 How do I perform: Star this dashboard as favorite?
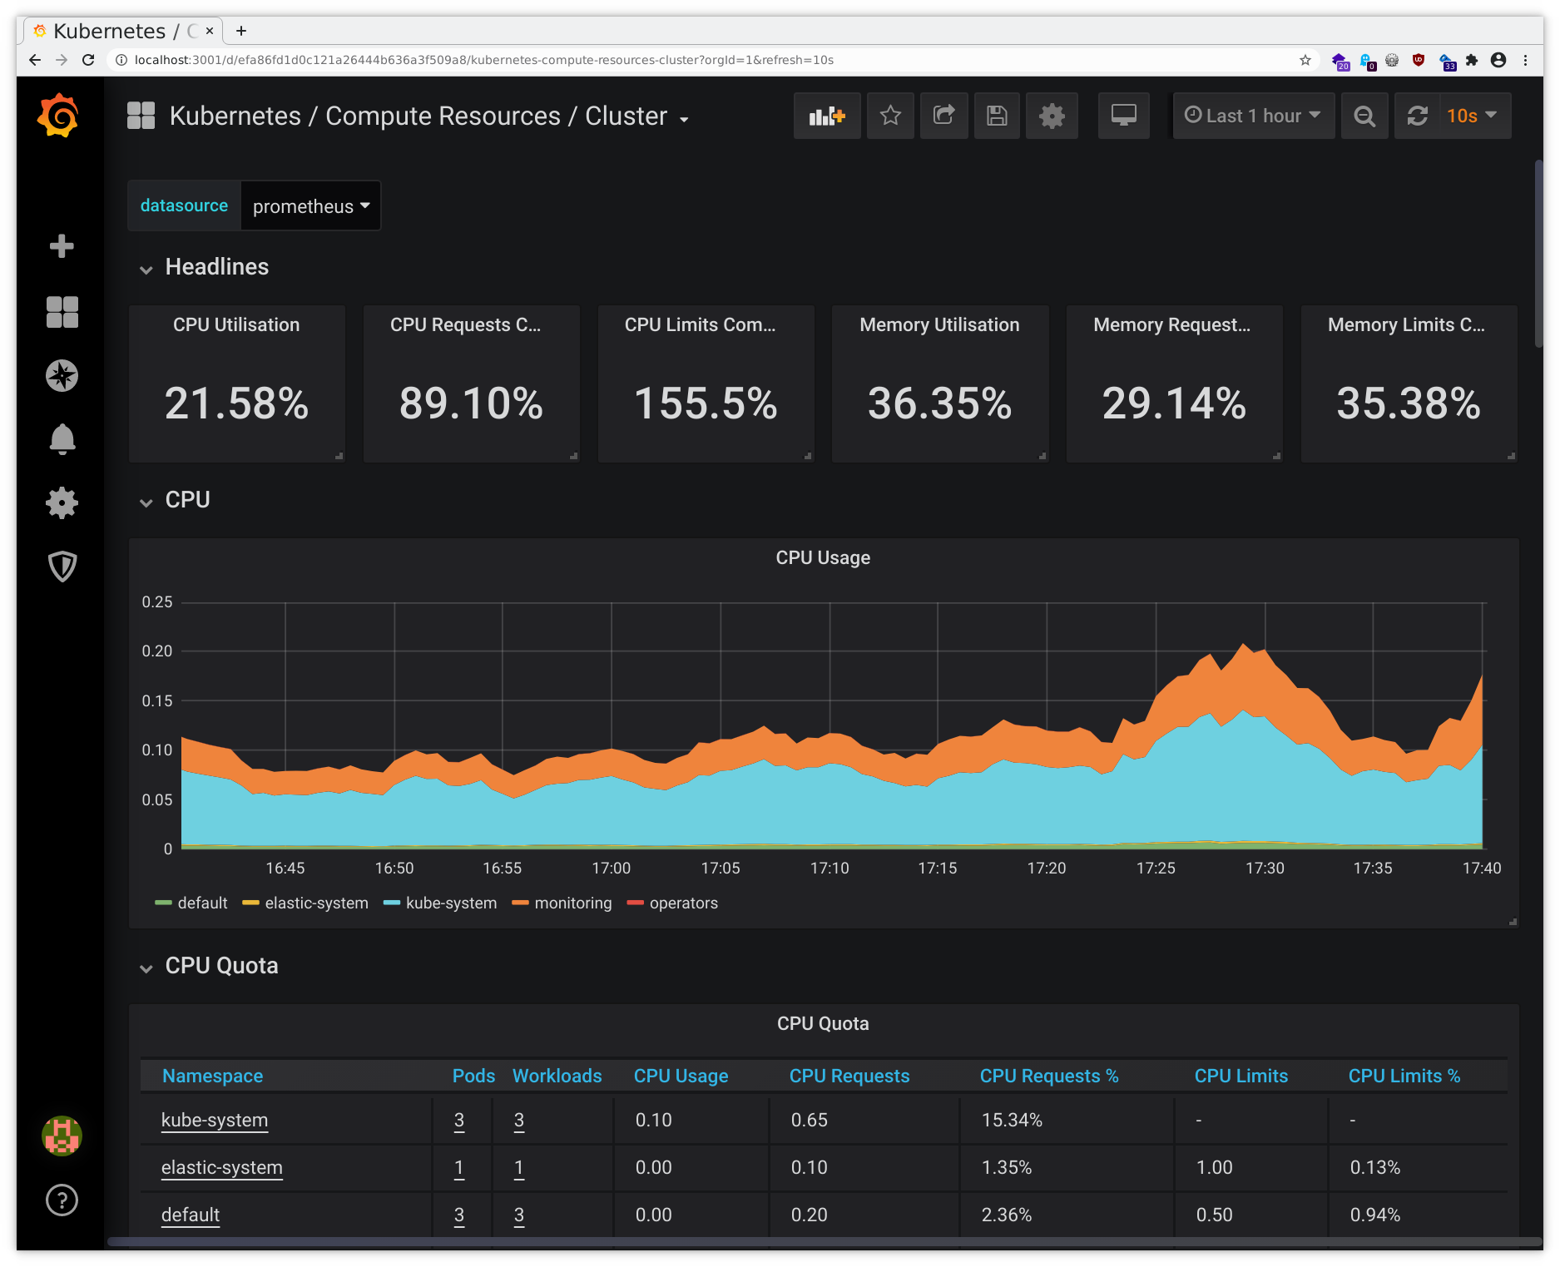click(x=890, y=116)
